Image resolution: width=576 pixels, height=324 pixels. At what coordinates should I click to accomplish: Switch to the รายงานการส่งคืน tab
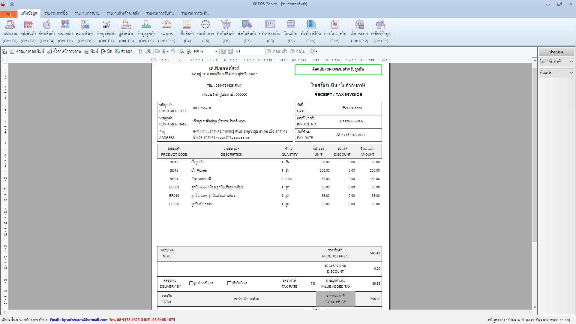[195, 13]
